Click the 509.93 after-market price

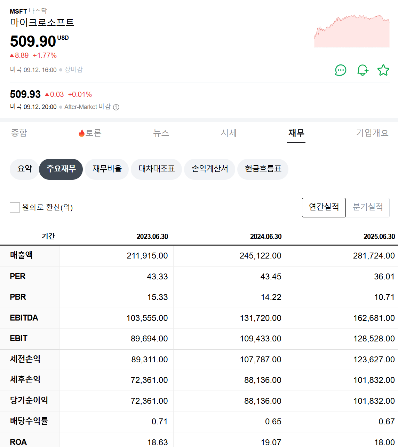pyautogui.click(x=25, y=94)
